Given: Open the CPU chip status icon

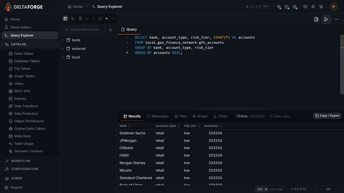Looking at the screenshot, I should 295,7.
